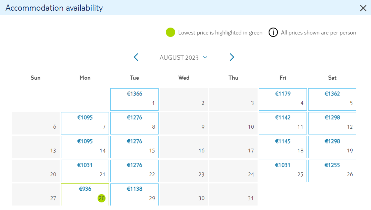
Task: Click the green lowest price legend dot
Action: coord(170,32)
